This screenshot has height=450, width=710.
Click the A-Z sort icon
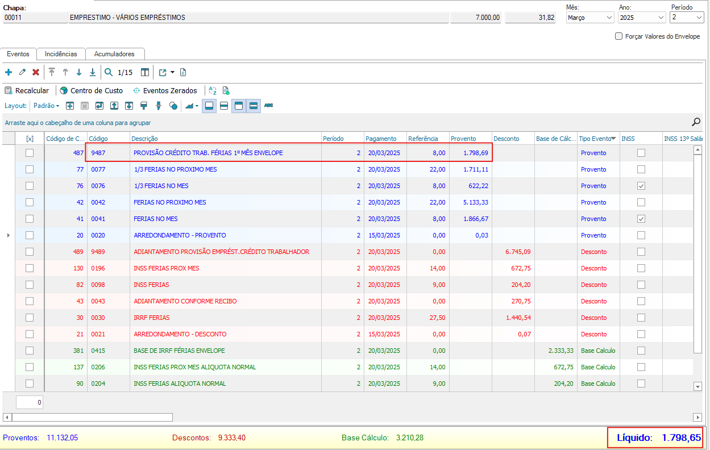pos(213,90)
